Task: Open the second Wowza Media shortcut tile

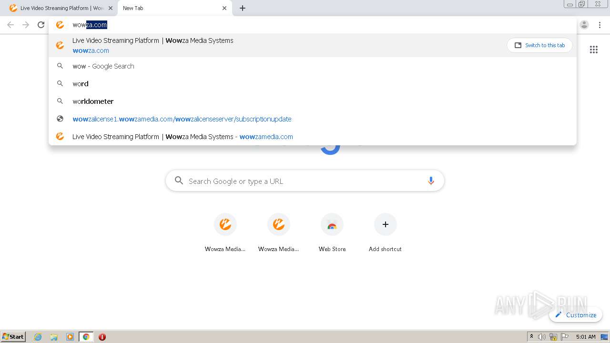Action: pyautogui.click(x=279, y=233)
